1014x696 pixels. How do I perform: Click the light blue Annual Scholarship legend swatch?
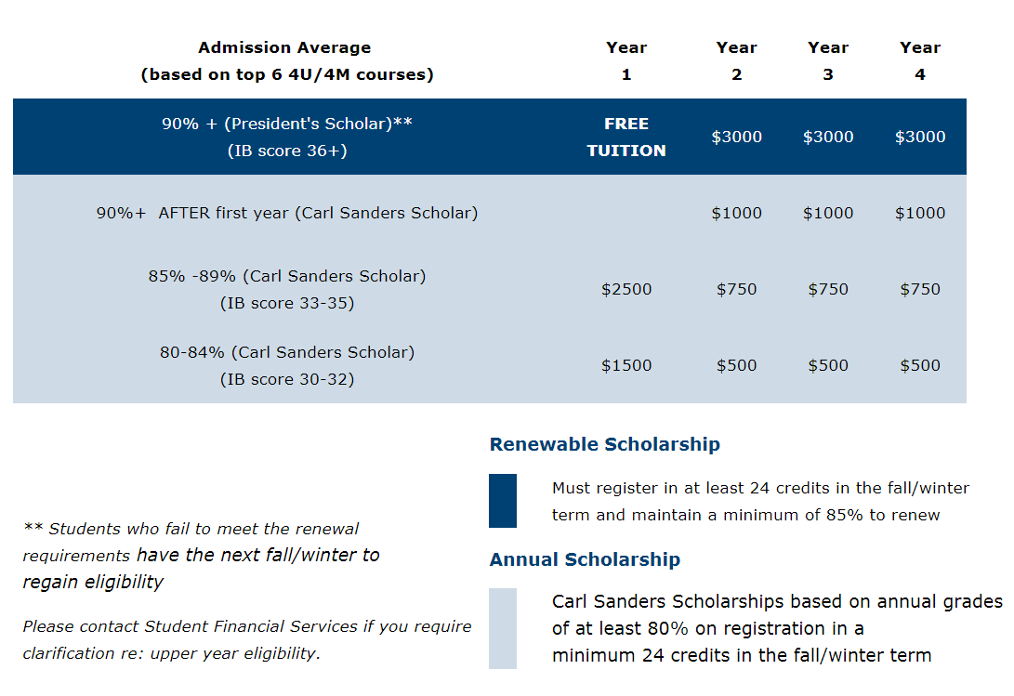[x=502, y=628]
